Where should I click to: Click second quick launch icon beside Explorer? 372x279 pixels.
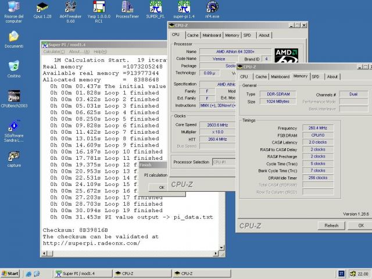pyautogui.click(x=37, y=274)
